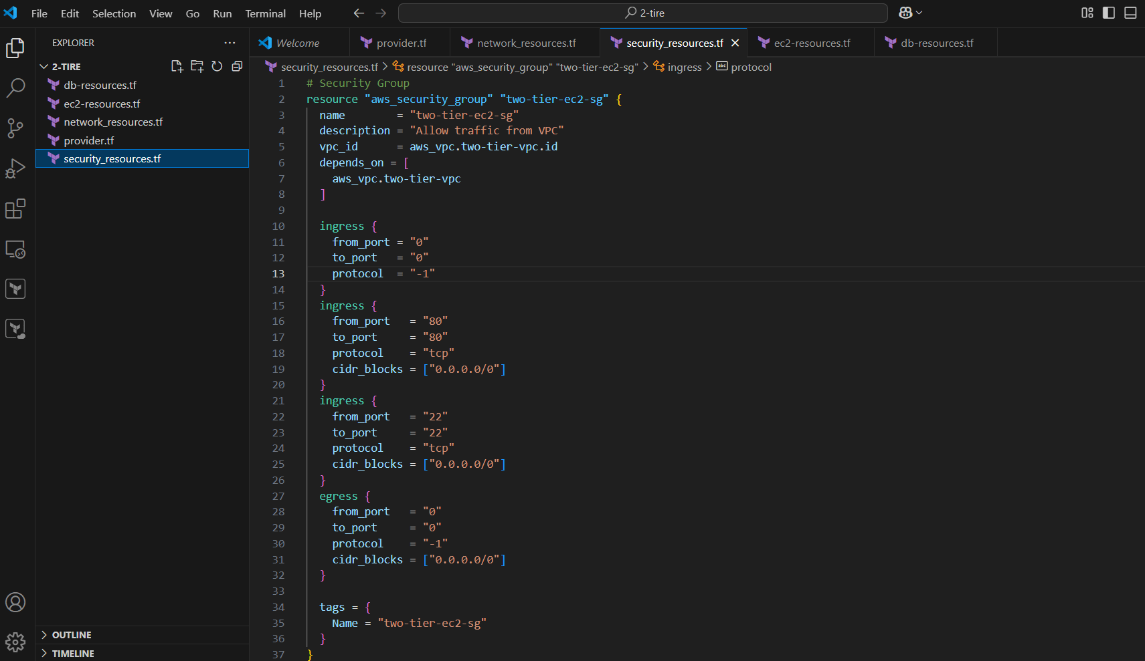Screen dimensions: 1145x661
Task: Open Explorer views and more actions menu
Action: coord(230,43)
